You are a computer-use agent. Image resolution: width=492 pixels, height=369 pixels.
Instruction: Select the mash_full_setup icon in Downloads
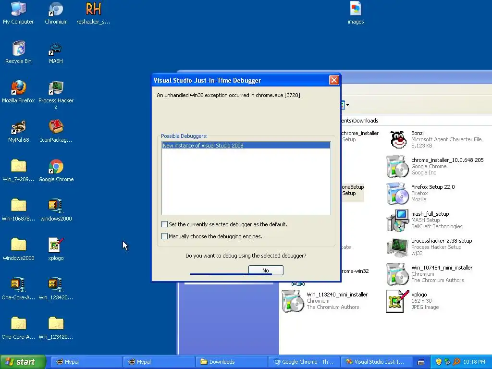397,221
